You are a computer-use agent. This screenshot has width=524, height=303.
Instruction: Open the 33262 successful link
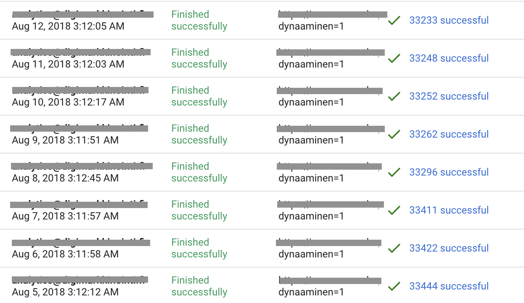coord(449,134)
